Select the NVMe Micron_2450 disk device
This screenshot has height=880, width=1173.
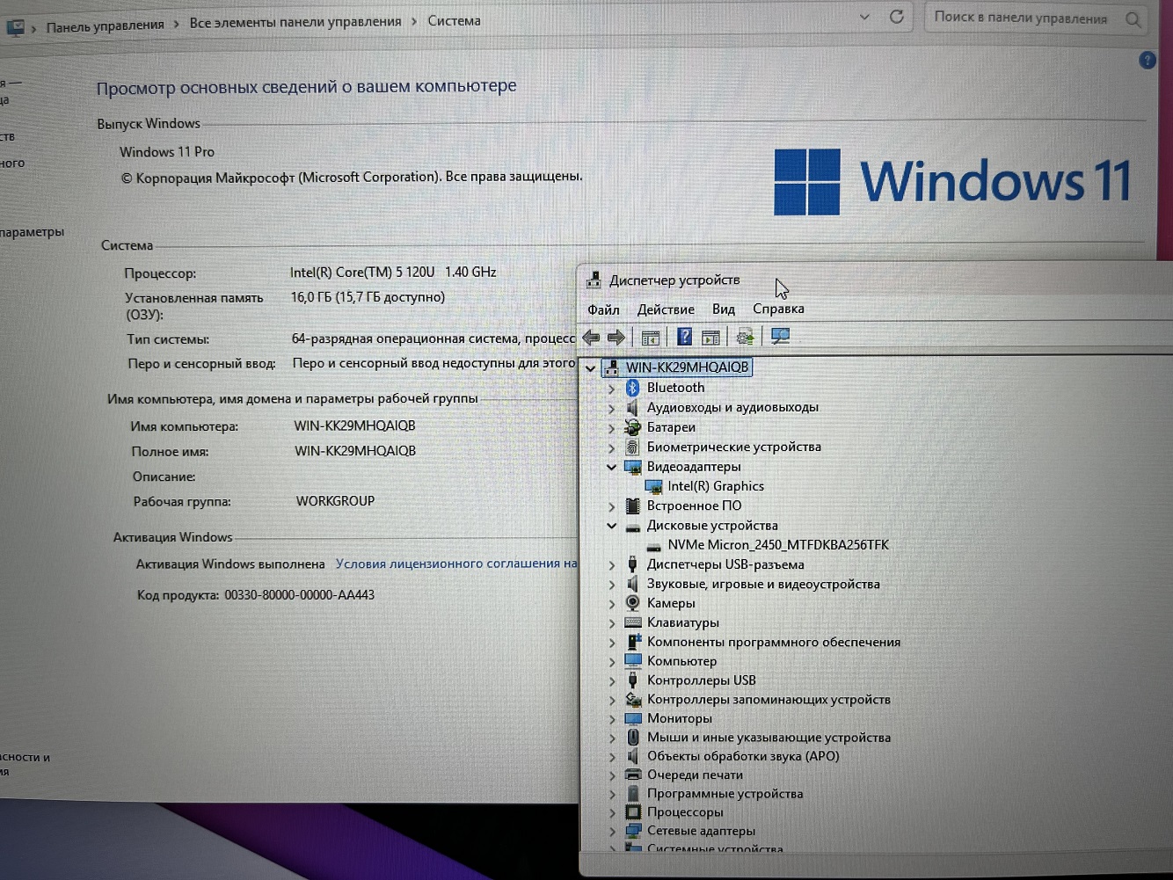click(777, 545)
